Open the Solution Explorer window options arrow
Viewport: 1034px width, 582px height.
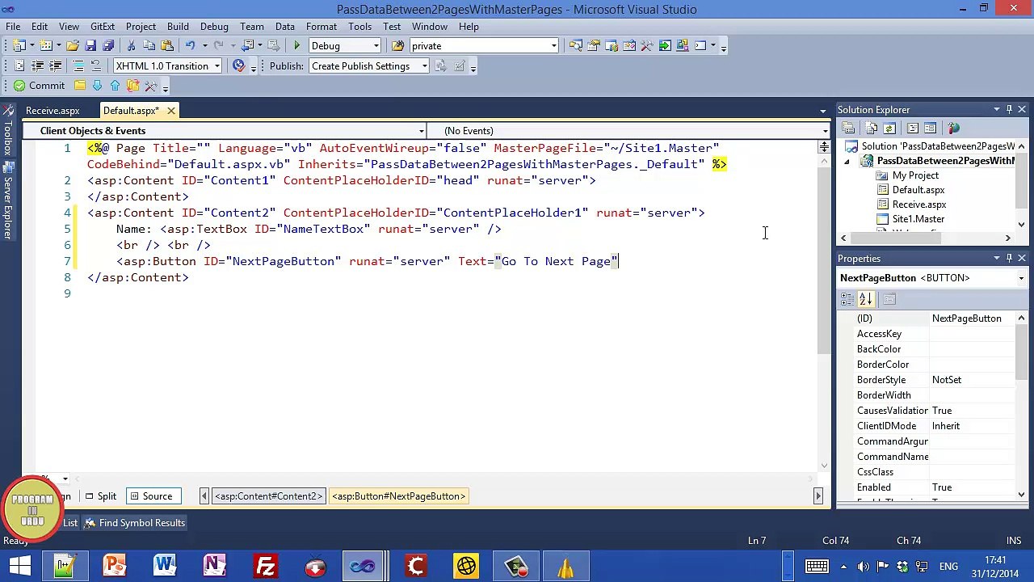[997, 110]
